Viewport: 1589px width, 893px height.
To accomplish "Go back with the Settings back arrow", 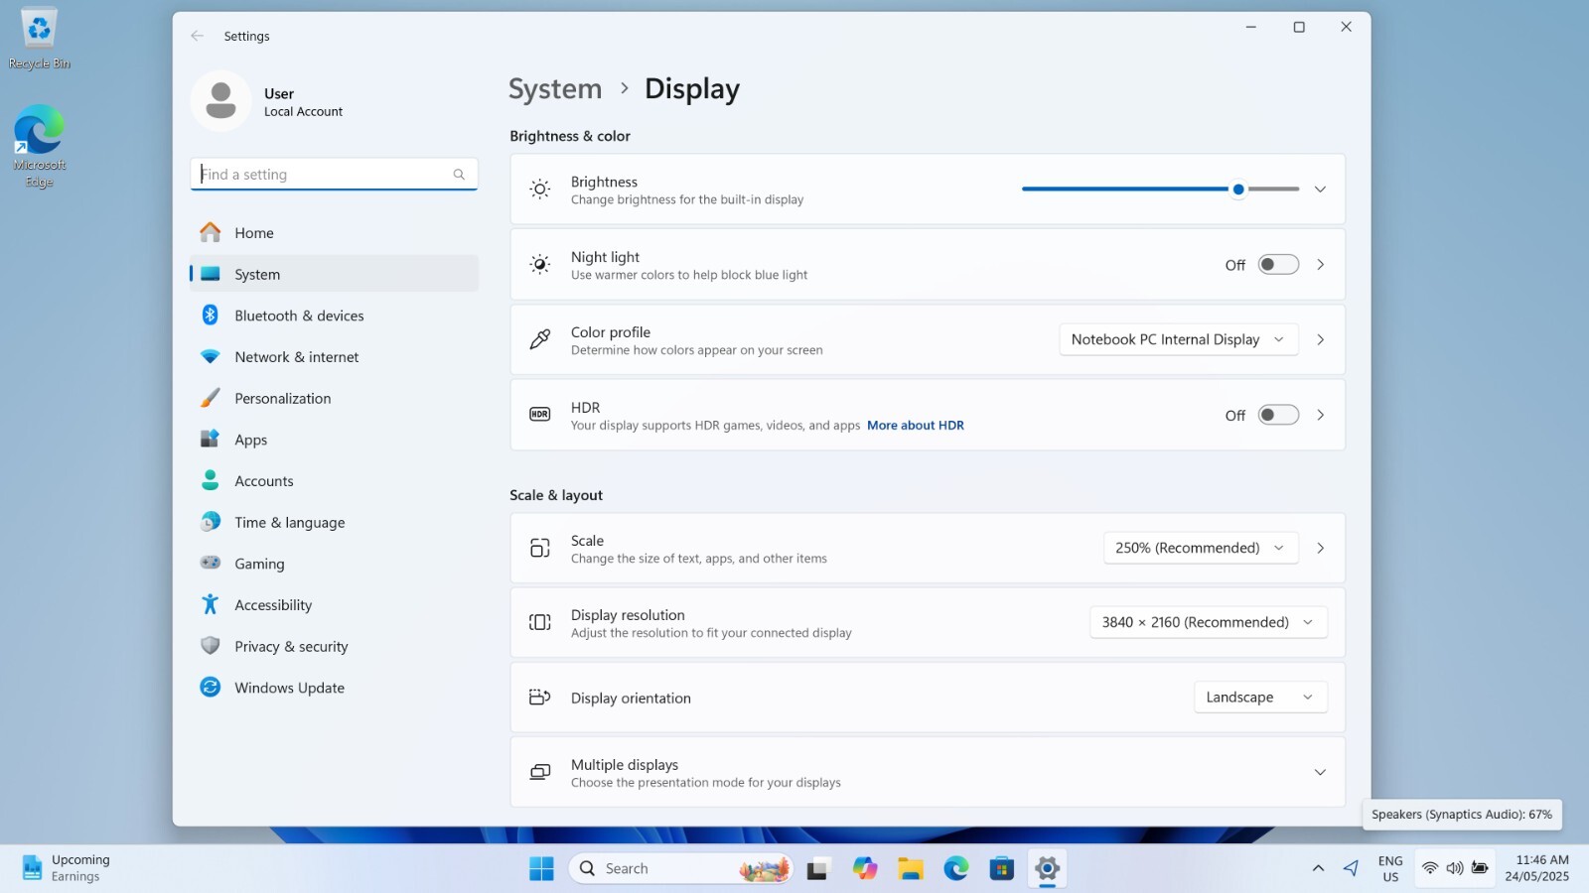I will tap(197, 36).
